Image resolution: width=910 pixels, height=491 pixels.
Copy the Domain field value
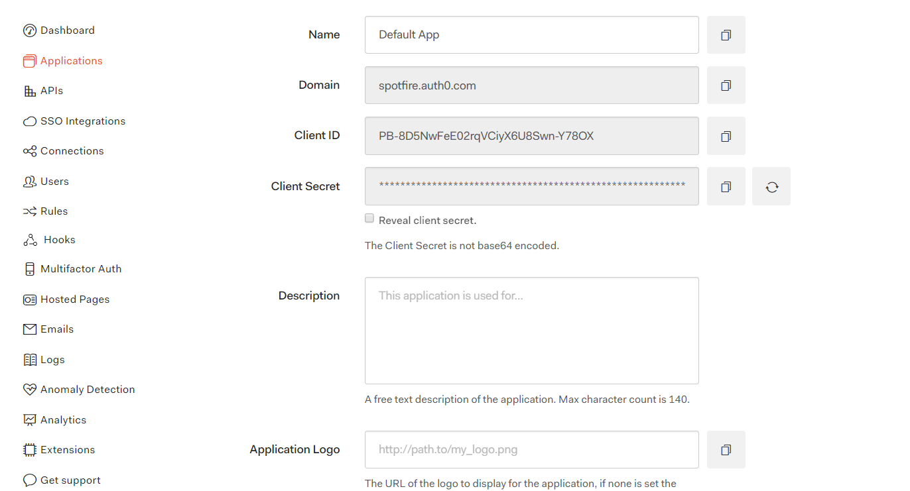coord(726,85)
